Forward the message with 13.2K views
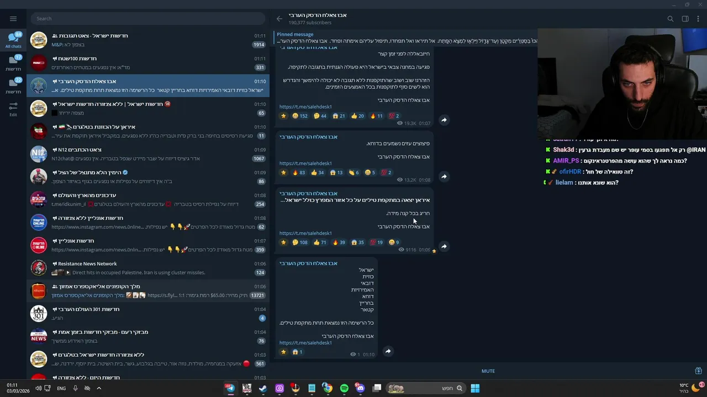The width and height of the screenshot is (707, 397). coord(444,176)
